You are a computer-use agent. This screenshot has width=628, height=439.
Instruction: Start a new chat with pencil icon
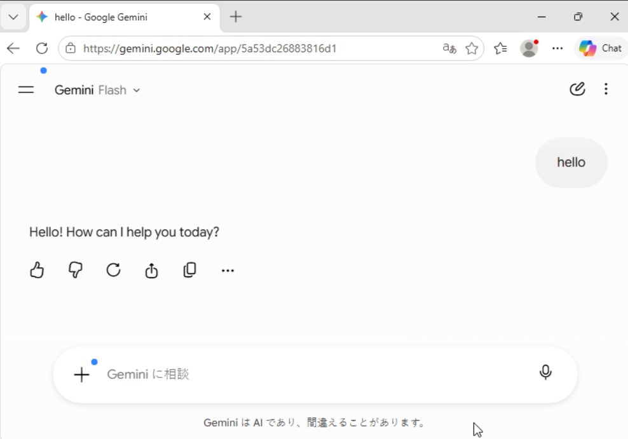coord(577,89)
